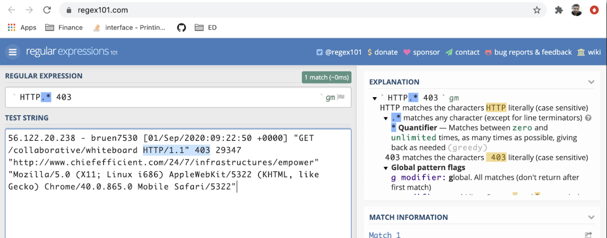Screen dimensions: 607x238
Task: Open the regex101 hamburger menu
Action: pos(13,52)
